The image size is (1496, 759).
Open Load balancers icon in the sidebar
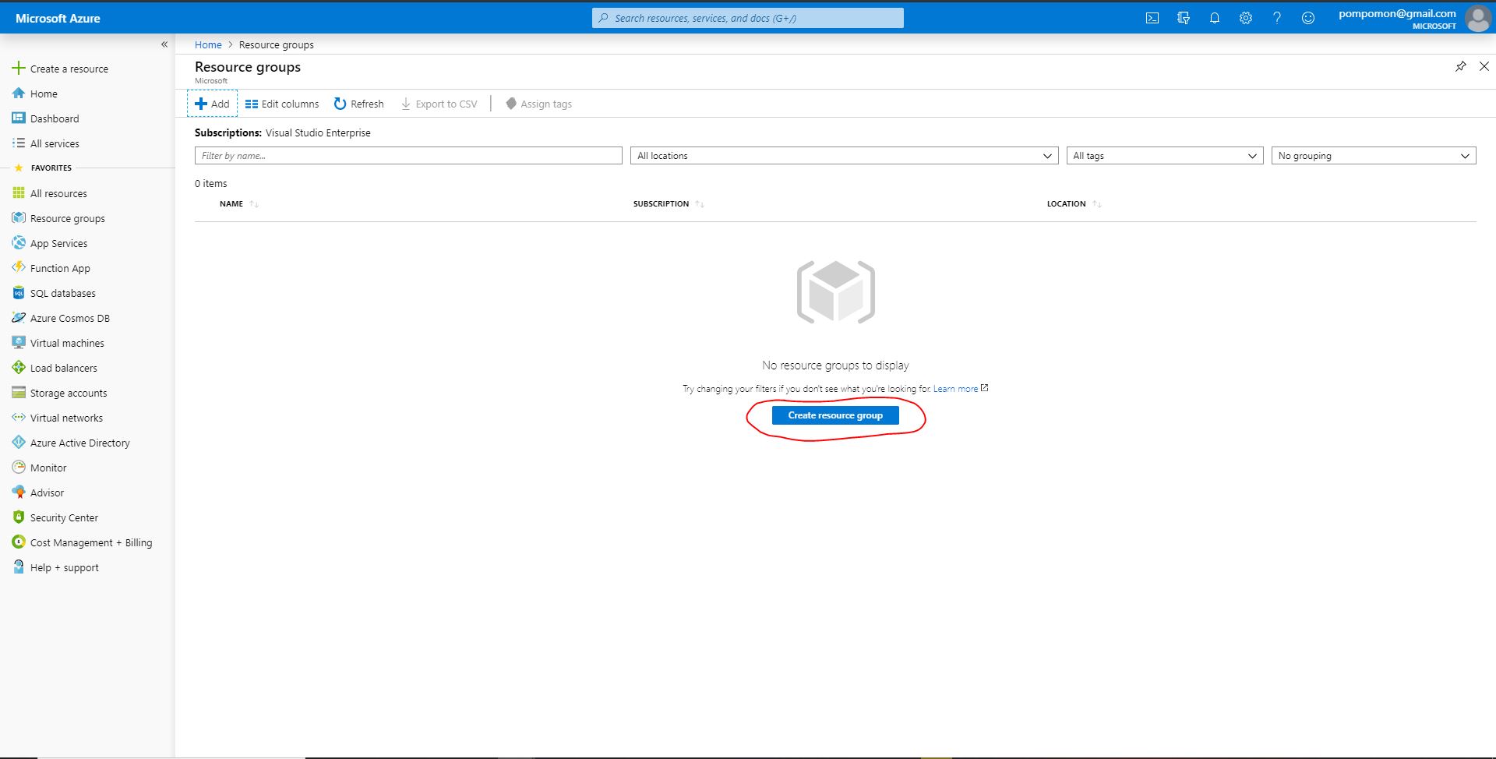coord(19,368)
